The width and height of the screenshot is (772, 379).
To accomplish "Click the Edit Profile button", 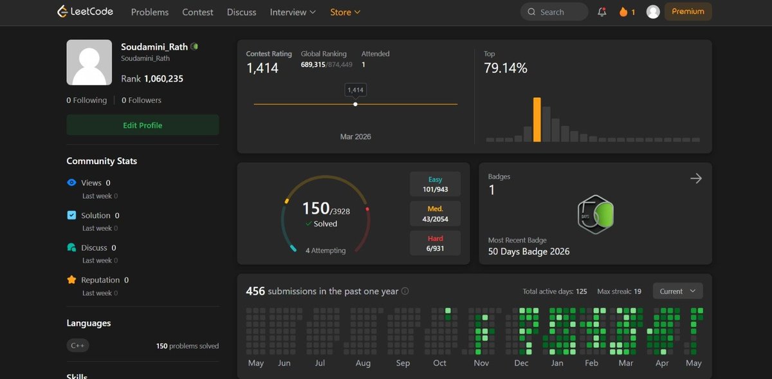I will point(143,125).
